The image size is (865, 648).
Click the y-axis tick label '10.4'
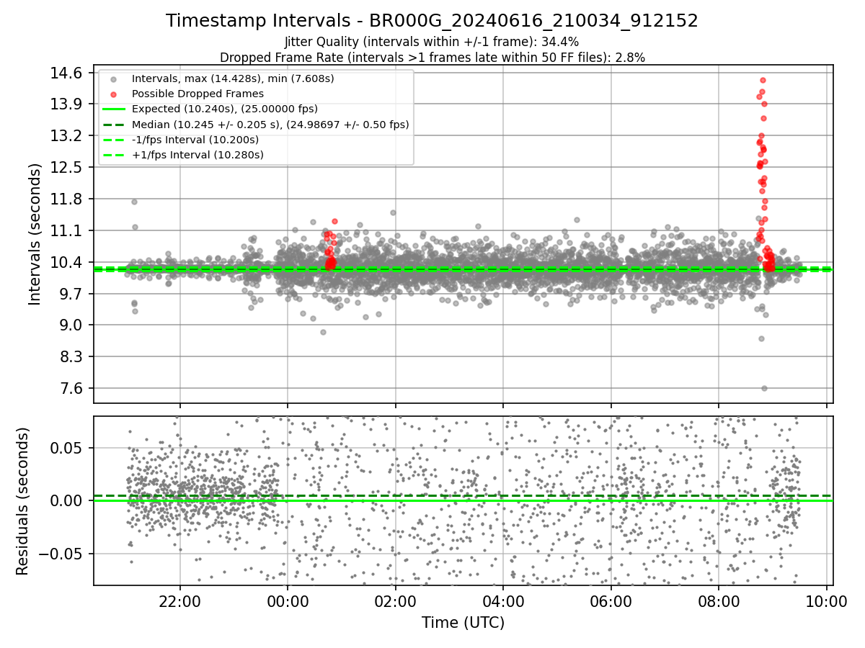(67, 262)
